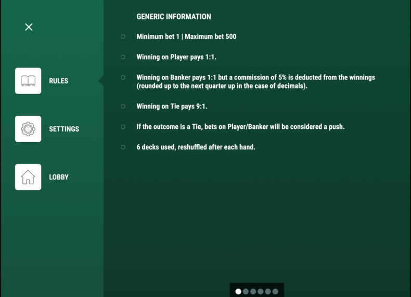Select the SETTINGS menu label
Viewport: 411px width, 297px height.
64,129
